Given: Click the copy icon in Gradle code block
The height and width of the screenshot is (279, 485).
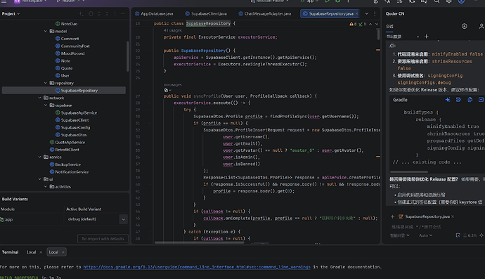Looking at the screenshot, I should pyautogui.click(x=470, y=100).
